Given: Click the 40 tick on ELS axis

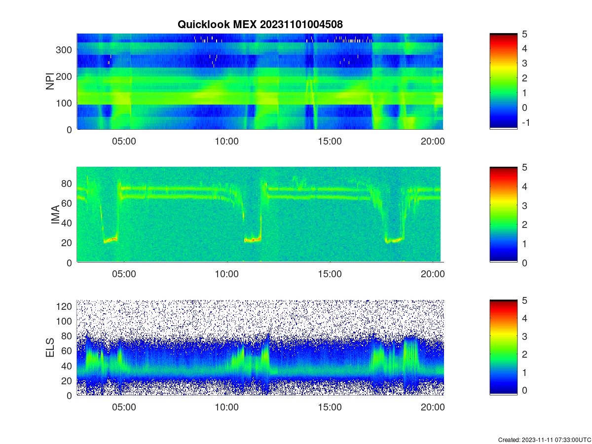Looking at the screenshot, I should (68, 366).
